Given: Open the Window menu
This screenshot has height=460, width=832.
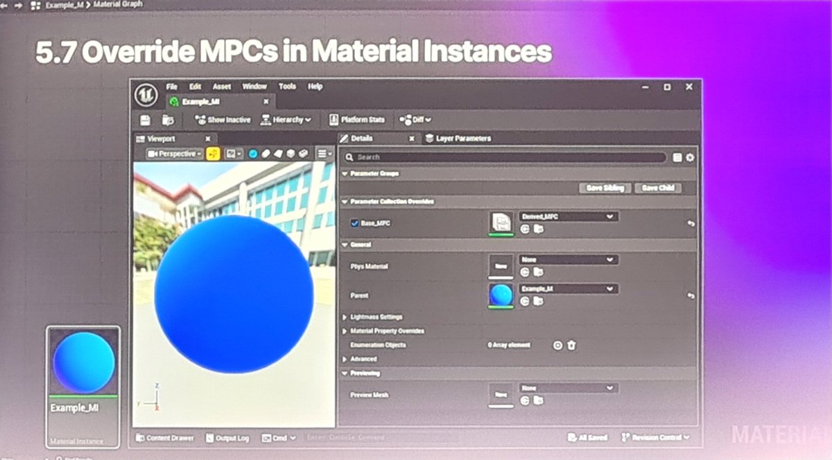Looking at the screenshot, I should click(x=254, y=87).
